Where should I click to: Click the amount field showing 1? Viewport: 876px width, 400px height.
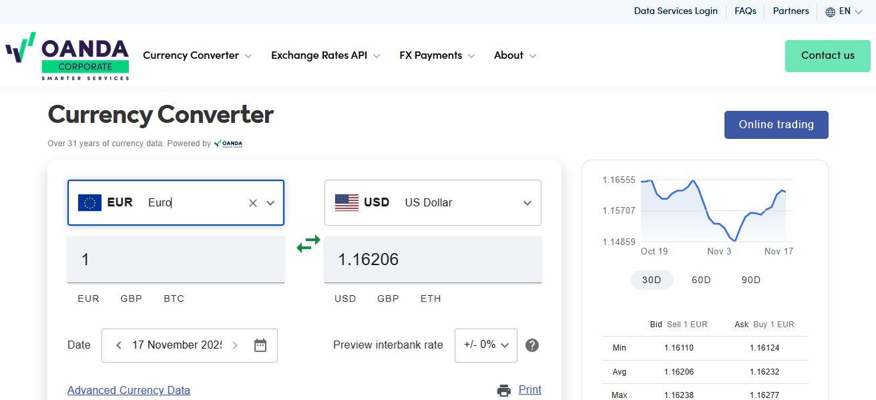pyautogui.click(x=176, y=259)
